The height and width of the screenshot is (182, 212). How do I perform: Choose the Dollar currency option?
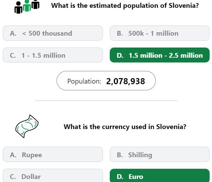click(53, 176)
